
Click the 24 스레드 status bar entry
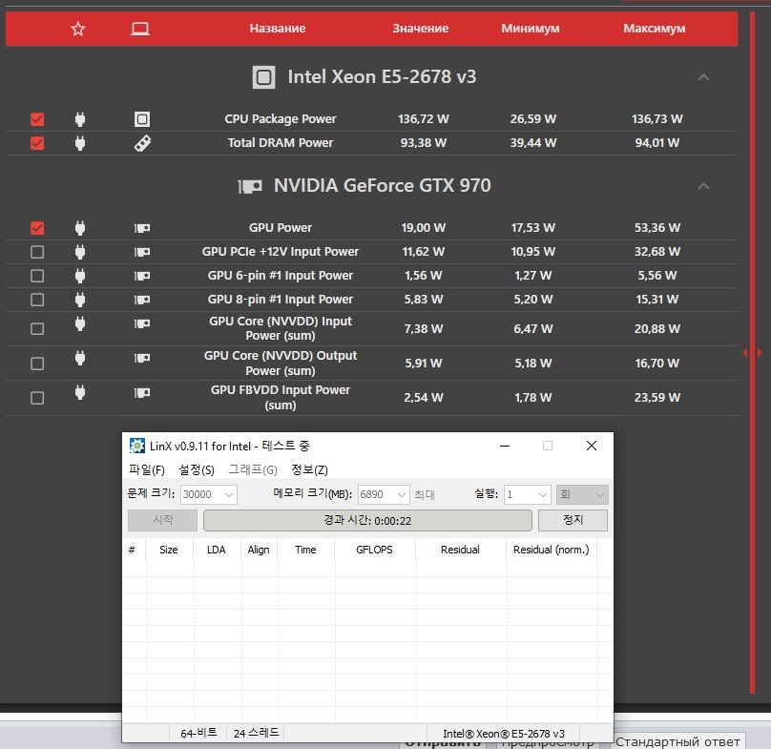coord(256,734)
